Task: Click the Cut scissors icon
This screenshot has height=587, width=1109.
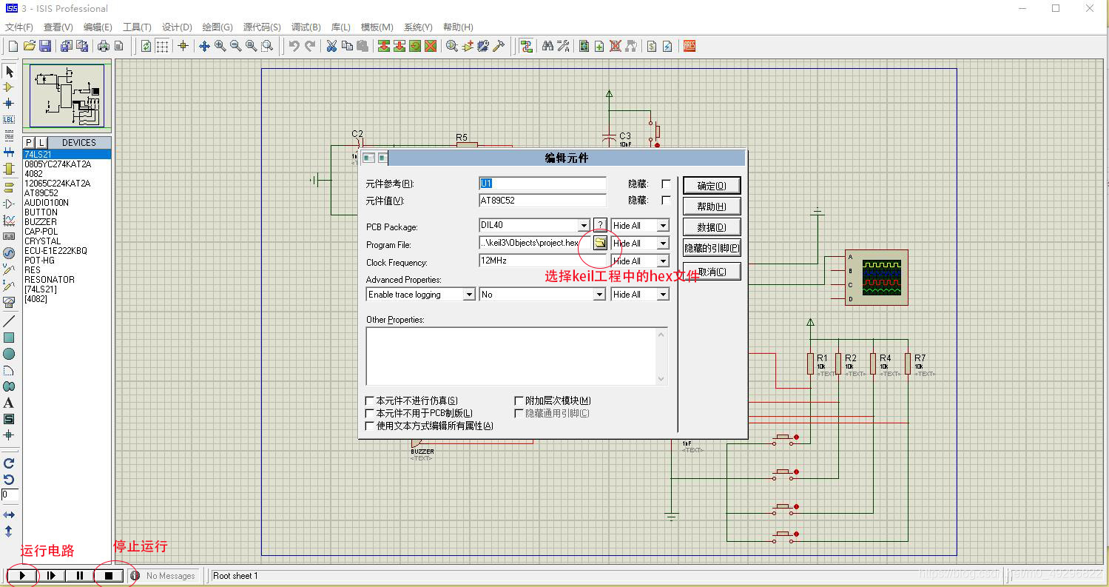Action: tap(331, 46)
